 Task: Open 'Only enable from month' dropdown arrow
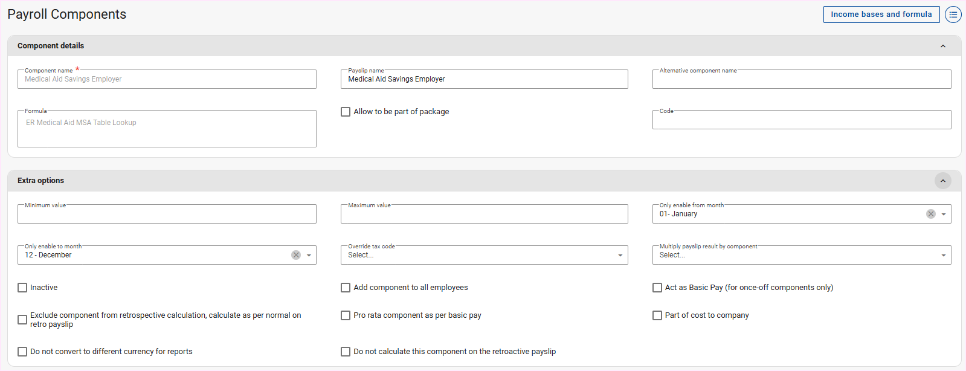tap(944, 214)
